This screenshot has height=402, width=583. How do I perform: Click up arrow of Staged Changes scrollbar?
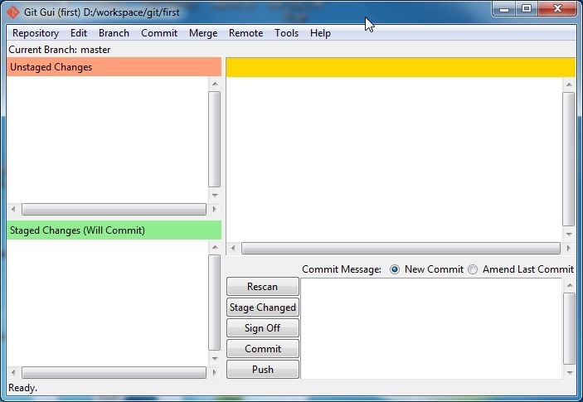215,247
